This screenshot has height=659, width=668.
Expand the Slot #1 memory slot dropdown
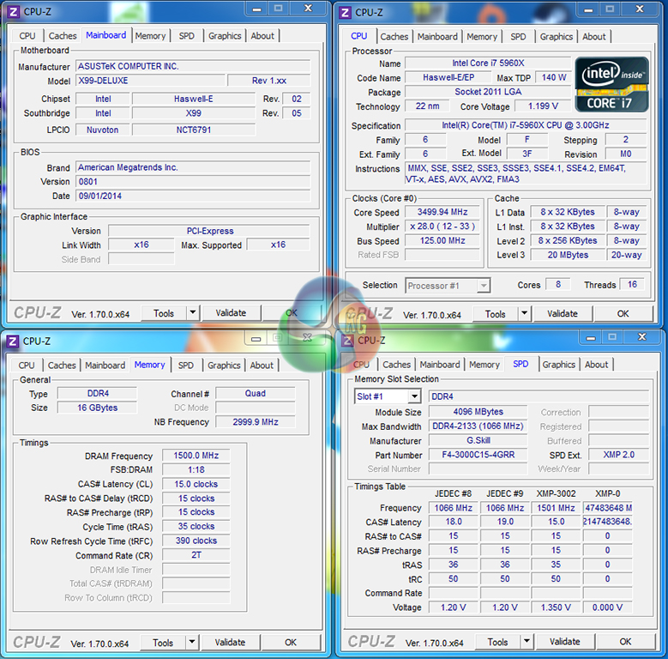point(414,396)
